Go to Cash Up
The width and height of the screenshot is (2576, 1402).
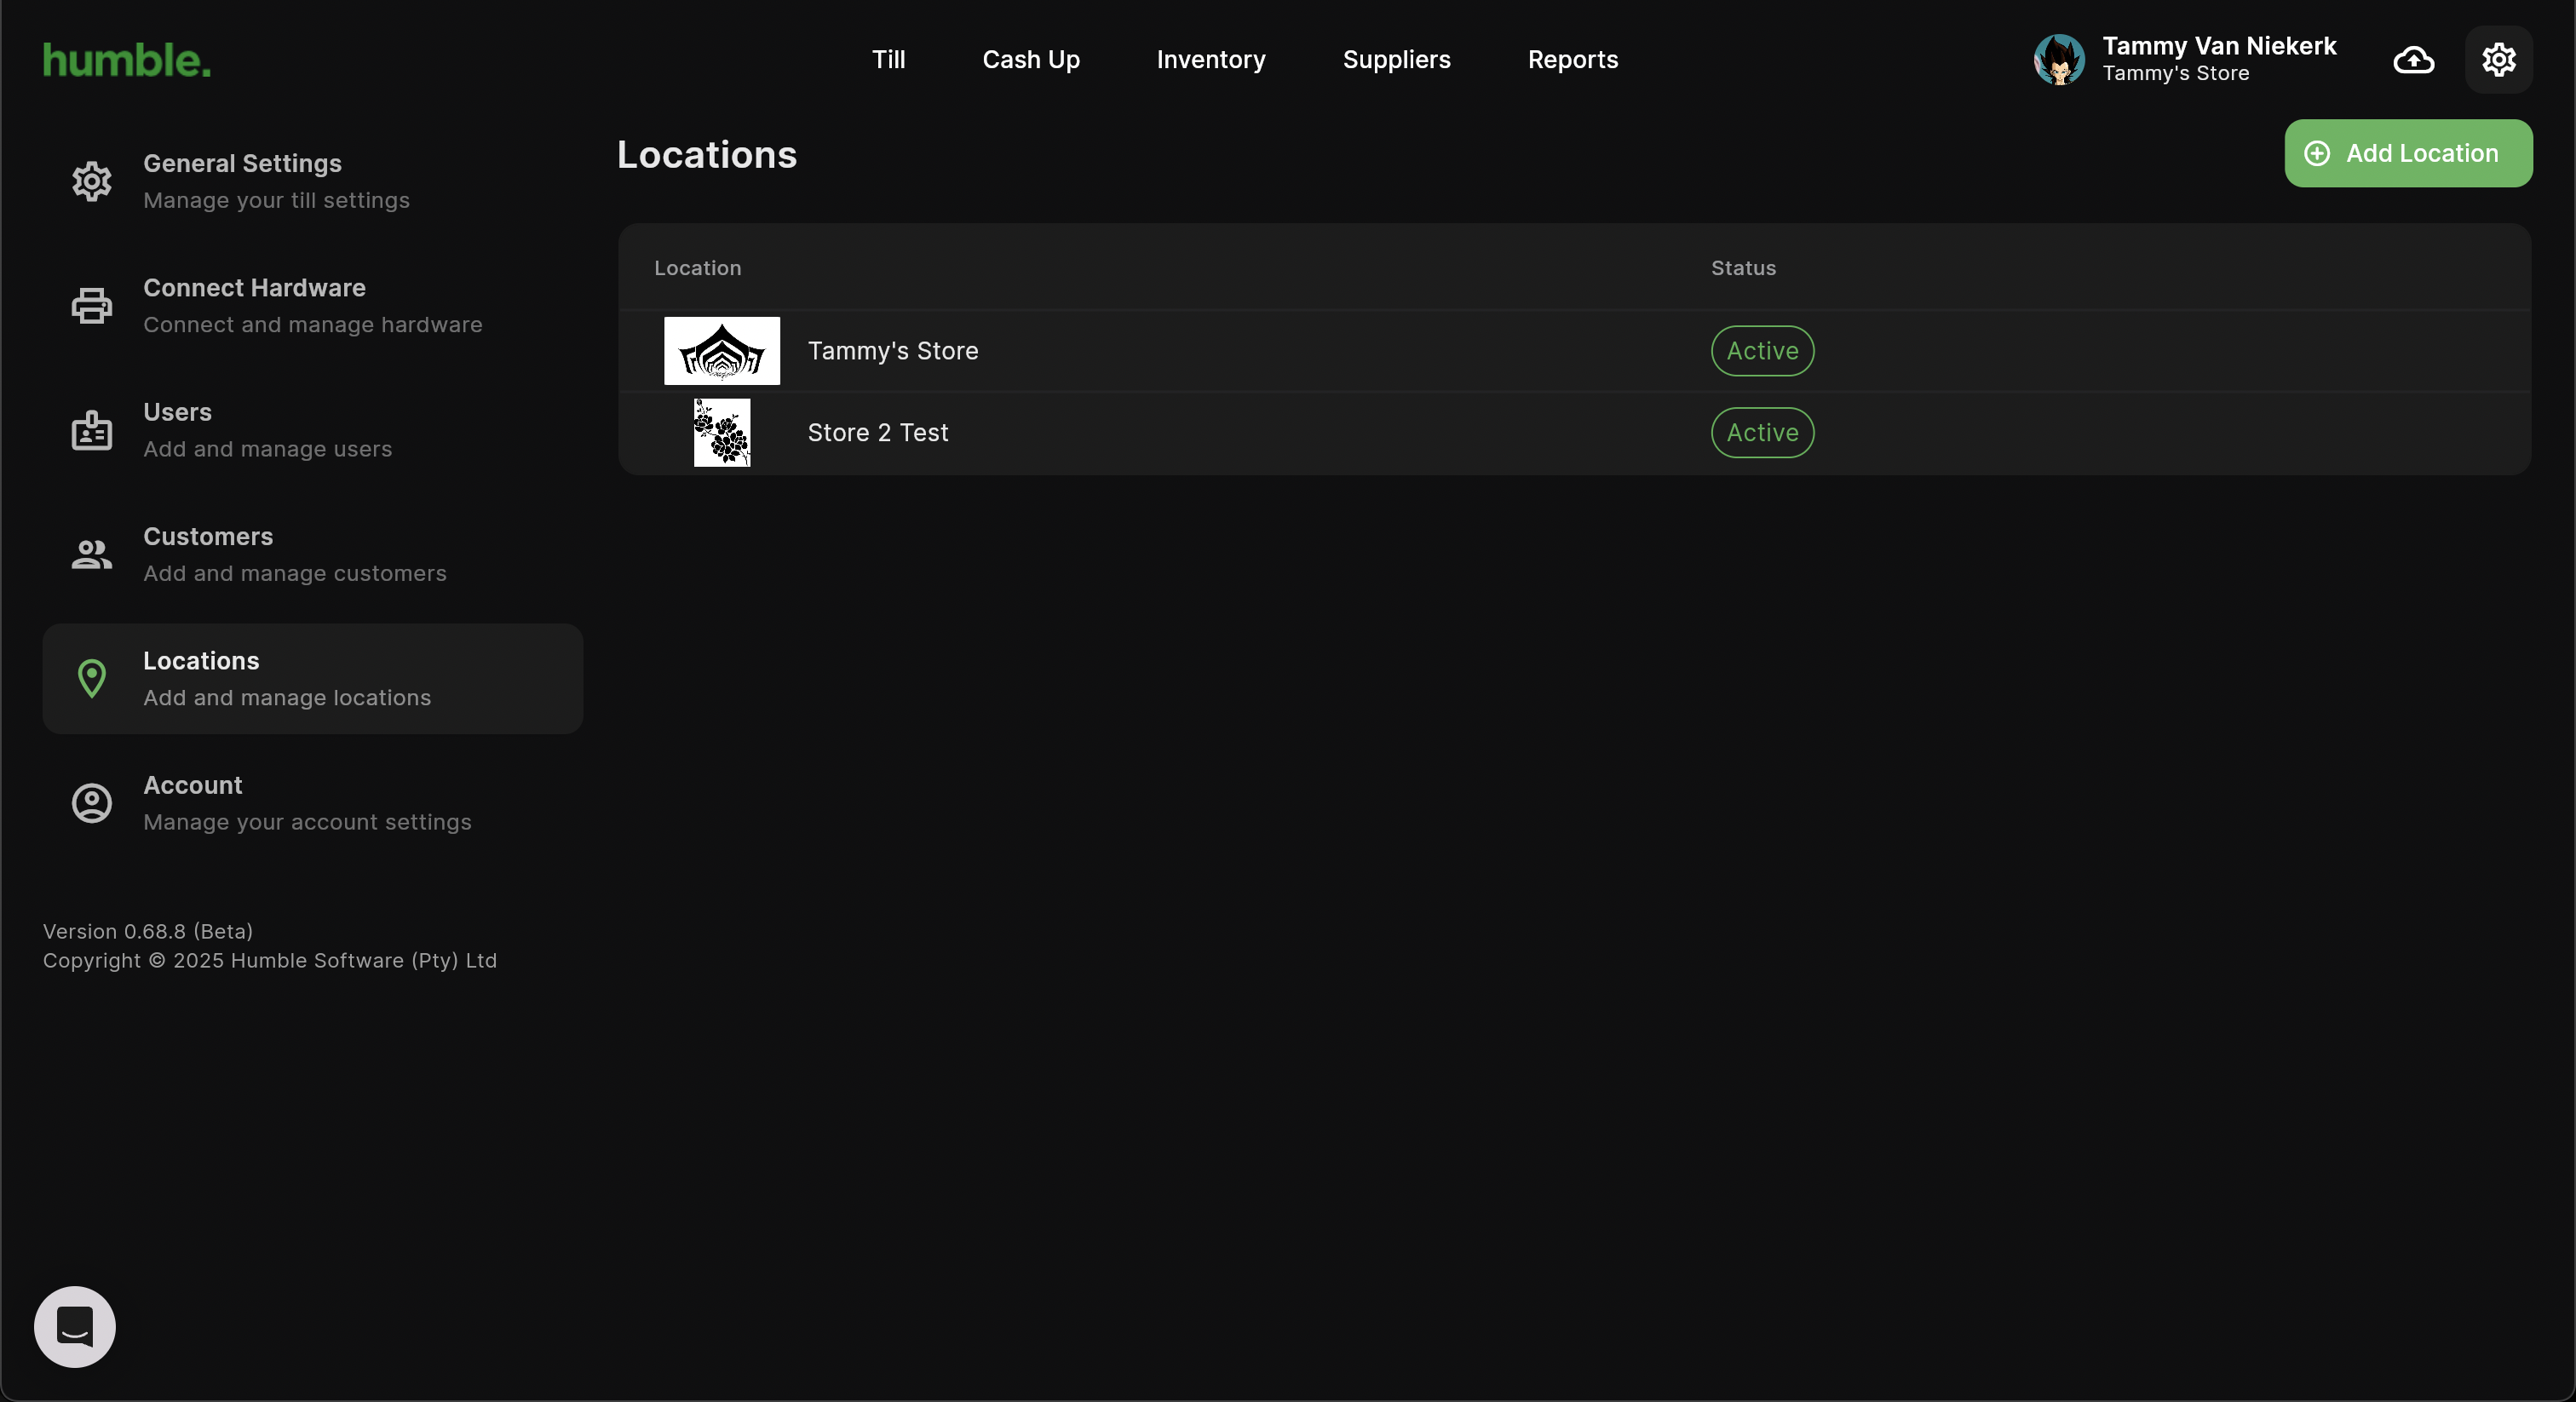pos(1030,59)
